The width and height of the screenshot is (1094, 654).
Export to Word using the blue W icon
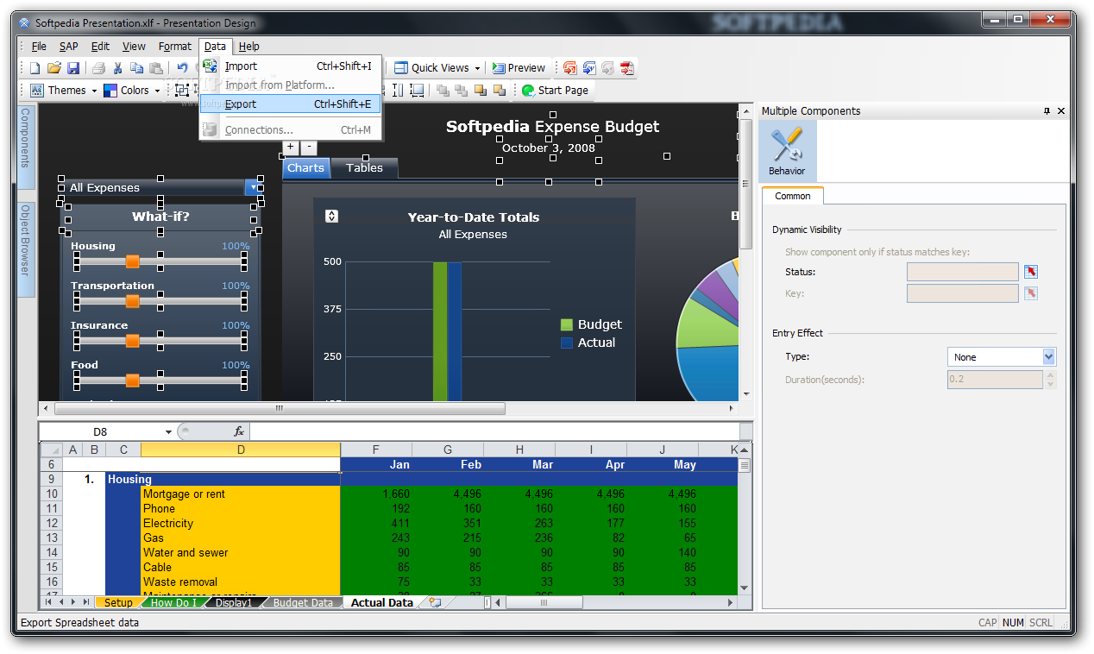click(589, 68)
